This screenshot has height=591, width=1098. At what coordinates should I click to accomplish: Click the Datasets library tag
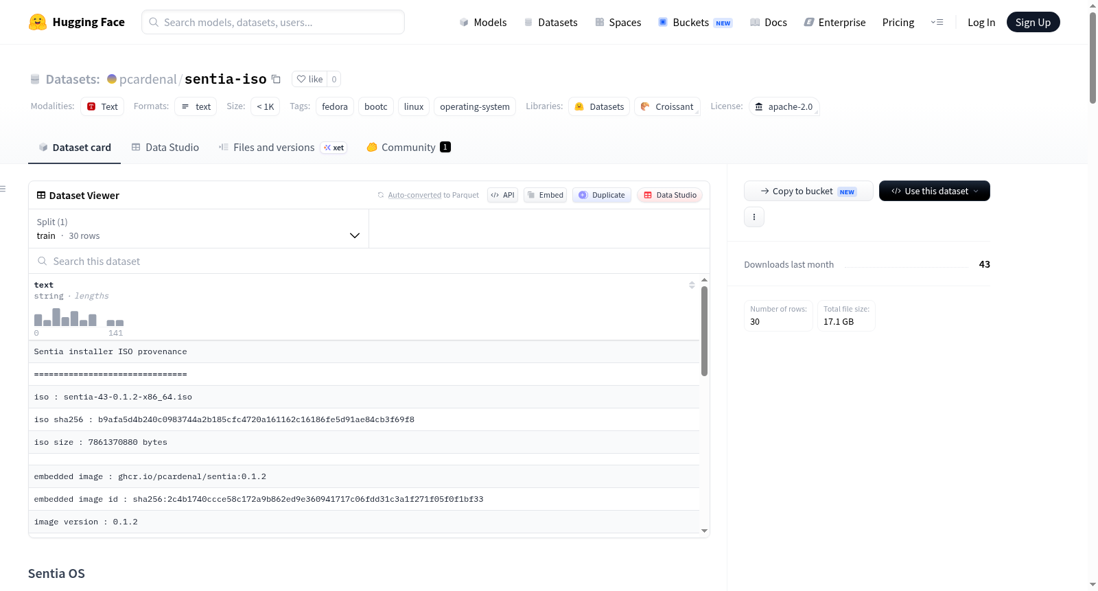599,106
